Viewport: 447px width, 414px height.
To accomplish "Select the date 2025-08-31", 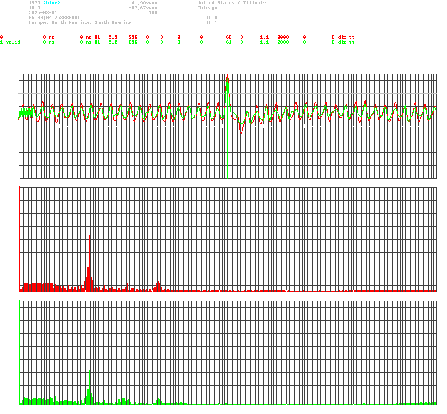I will pos(43,13).
